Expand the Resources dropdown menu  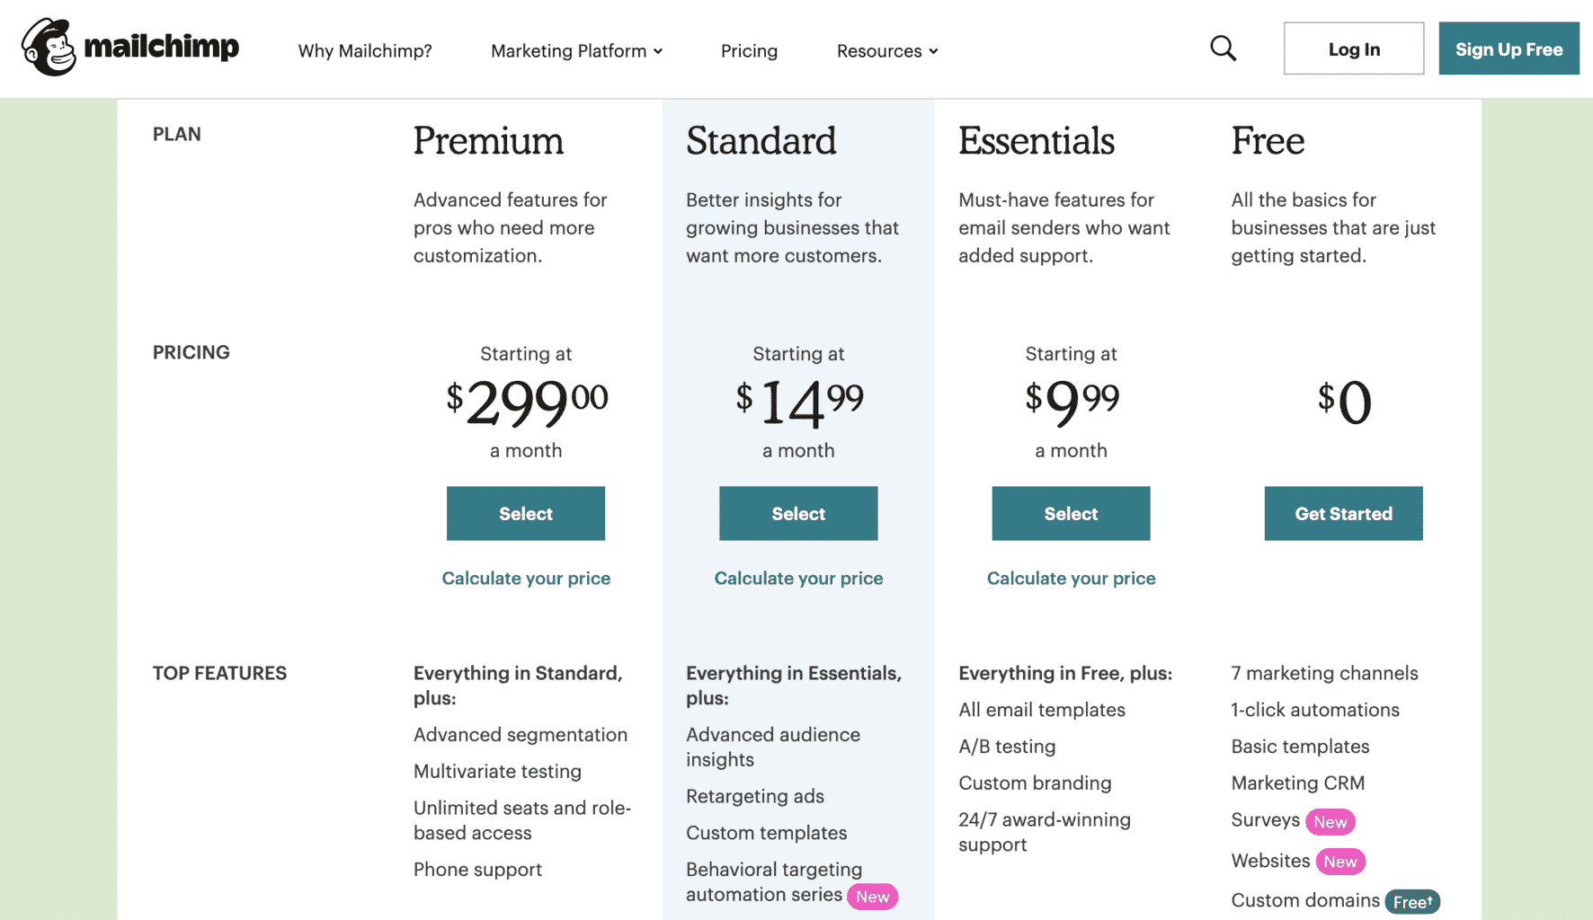point(887,51)
